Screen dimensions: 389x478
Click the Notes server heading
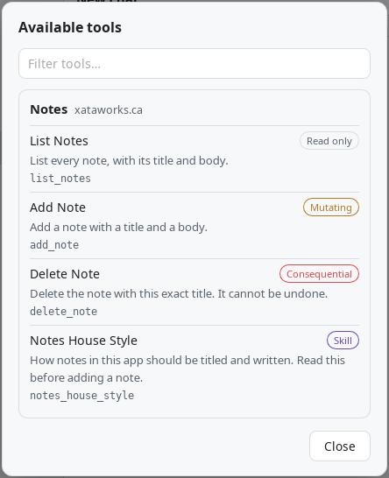click(x=49, y=109)
